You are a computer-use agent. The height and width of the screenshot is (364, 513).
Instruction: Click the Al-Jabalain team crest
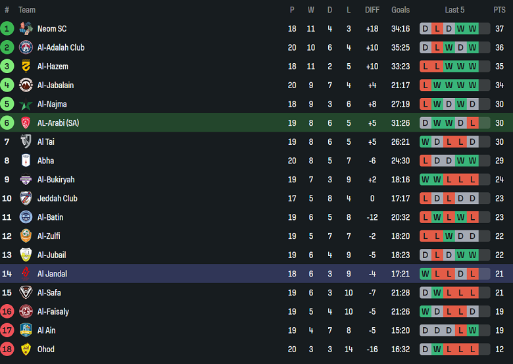point(26,85)
